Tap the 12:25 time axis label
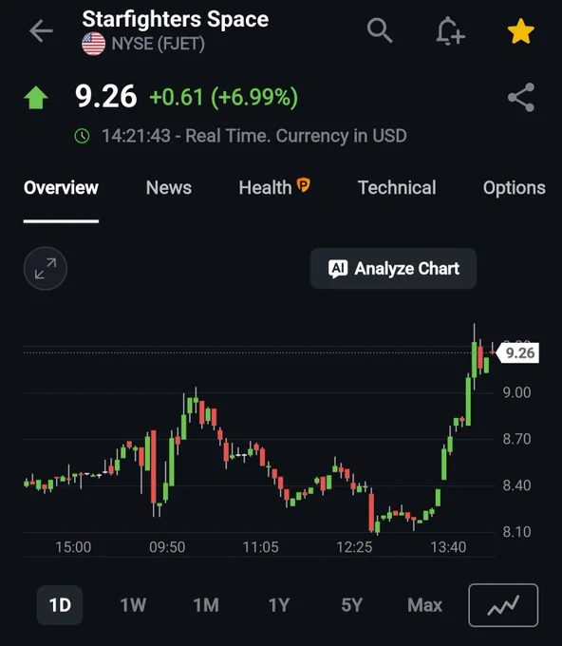This screenshot has height=646, width=562. (x=354, y=547)
